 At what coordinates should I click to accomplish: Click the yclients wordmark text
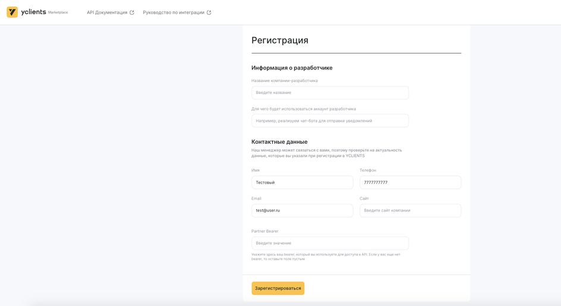pos(33,12)
